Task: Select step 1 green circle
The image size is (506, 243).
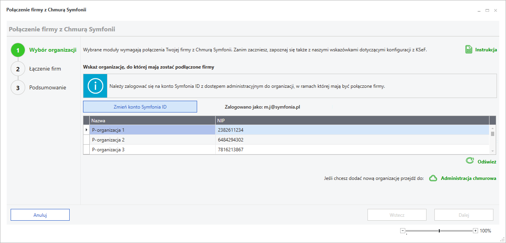Action: pos(18,50)
